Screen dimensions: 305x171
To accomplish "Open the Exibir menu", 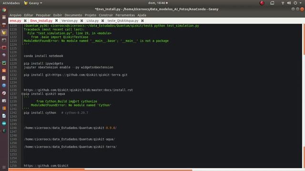I will tap(58, 15).
